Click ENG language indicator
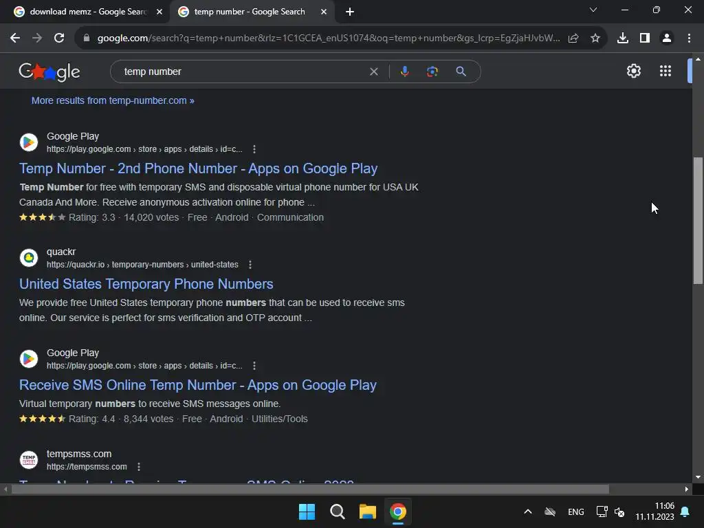Image resolution: width=704 pixels, height=528 pixels. point(576,511)
